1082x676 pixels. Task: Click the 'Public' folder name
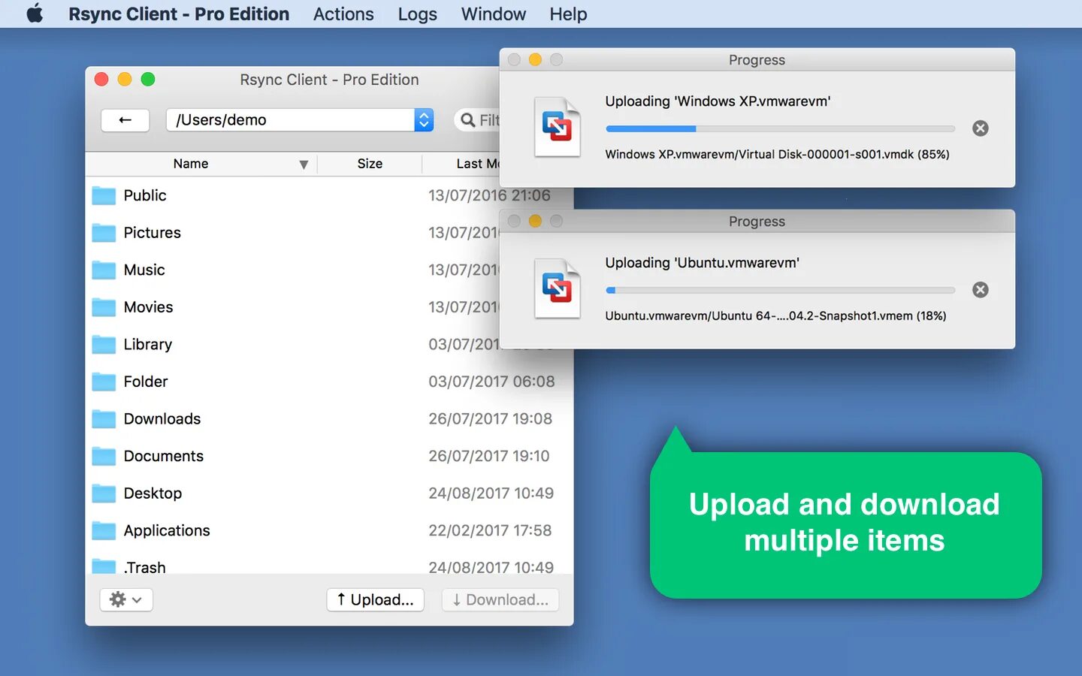[145, 195]
